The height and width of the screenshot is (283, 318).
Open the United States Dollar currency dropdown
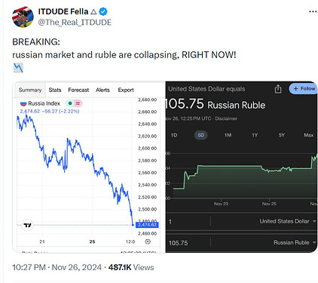(x=288, y=221)
